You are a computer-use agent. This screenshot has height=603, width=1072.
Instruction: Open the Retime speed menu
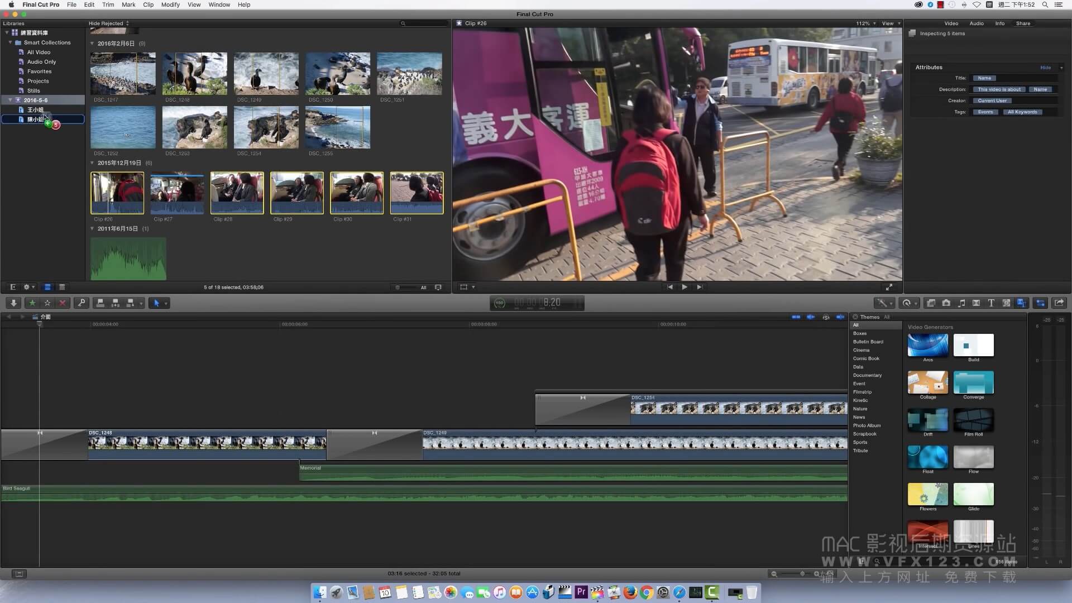[x=909, y=303]
